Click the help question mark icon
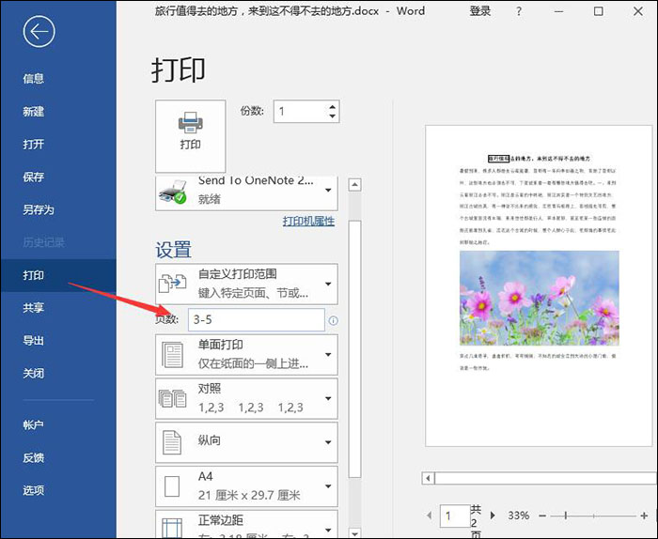The width and height of the screenshot is (658, 539). click(519, 11)
